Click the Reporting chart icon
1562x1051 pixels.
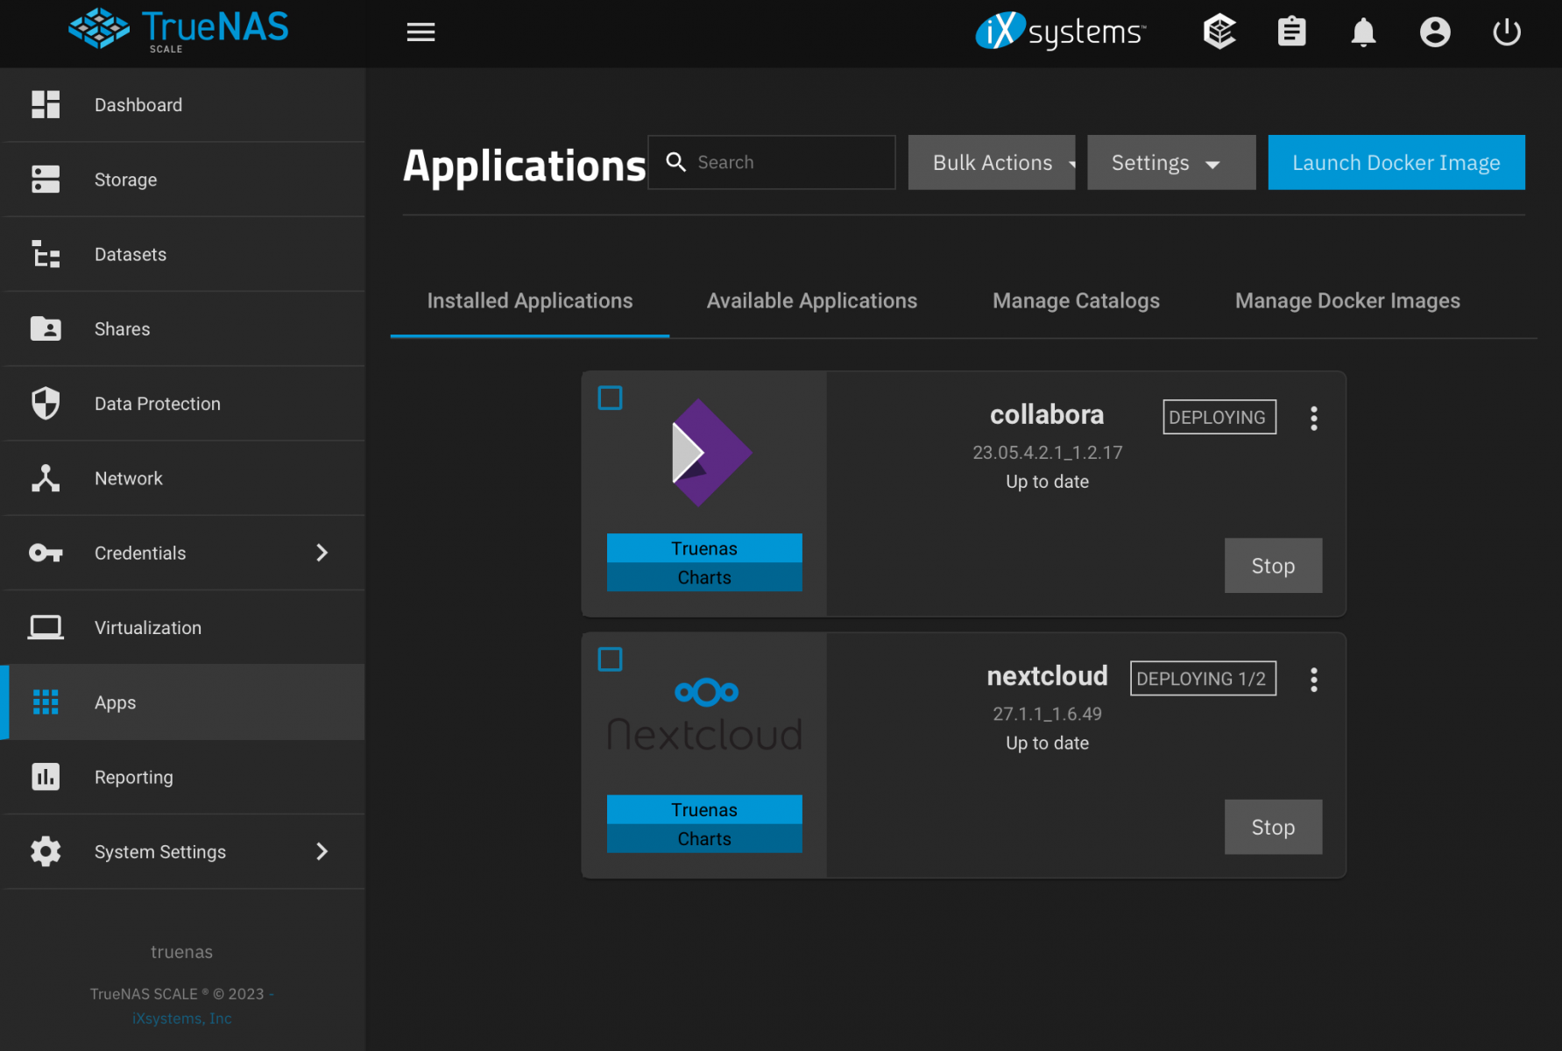(x=46, y=777)
